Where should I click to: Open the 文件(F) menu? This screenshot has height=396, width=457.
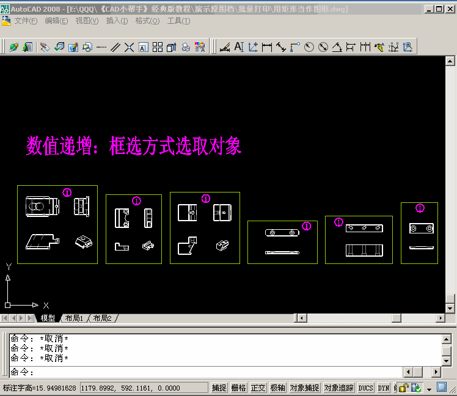pos(26,21)
